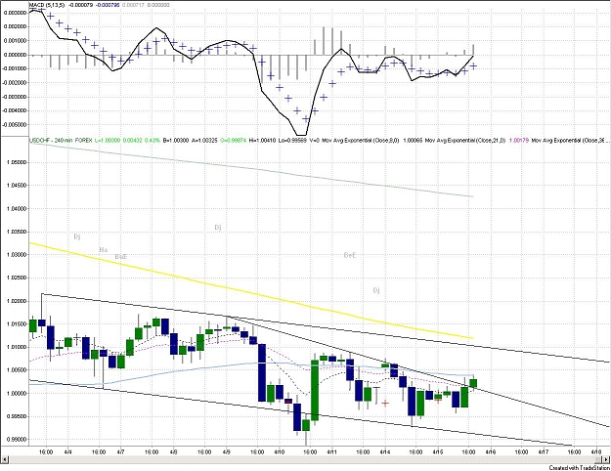Click the 1.00179 moving average value
The width and height of the screenshot is (611, 471).
pyautogui.click(x=519, y=140)
